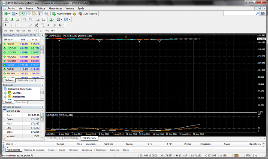Switch to the EURUSD,Daily chart tab
Screen dimensions: 268x159
pos(71,138)
